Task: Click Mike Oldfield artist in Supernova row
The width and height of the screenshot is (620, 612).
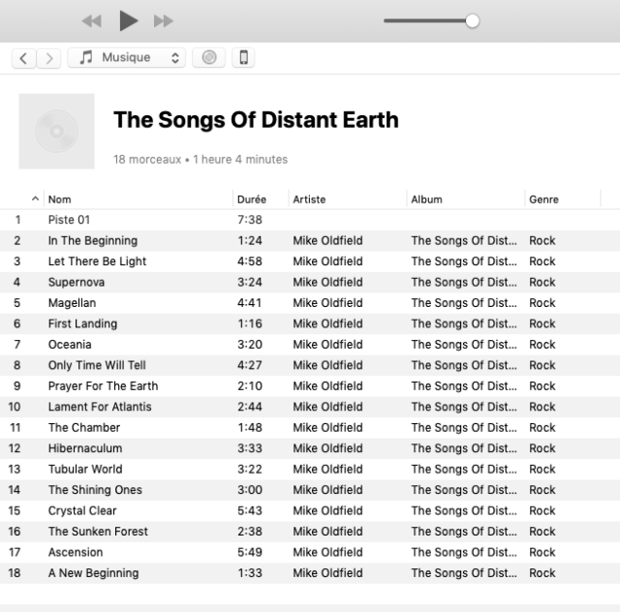Action: click(x=327, y=283)
